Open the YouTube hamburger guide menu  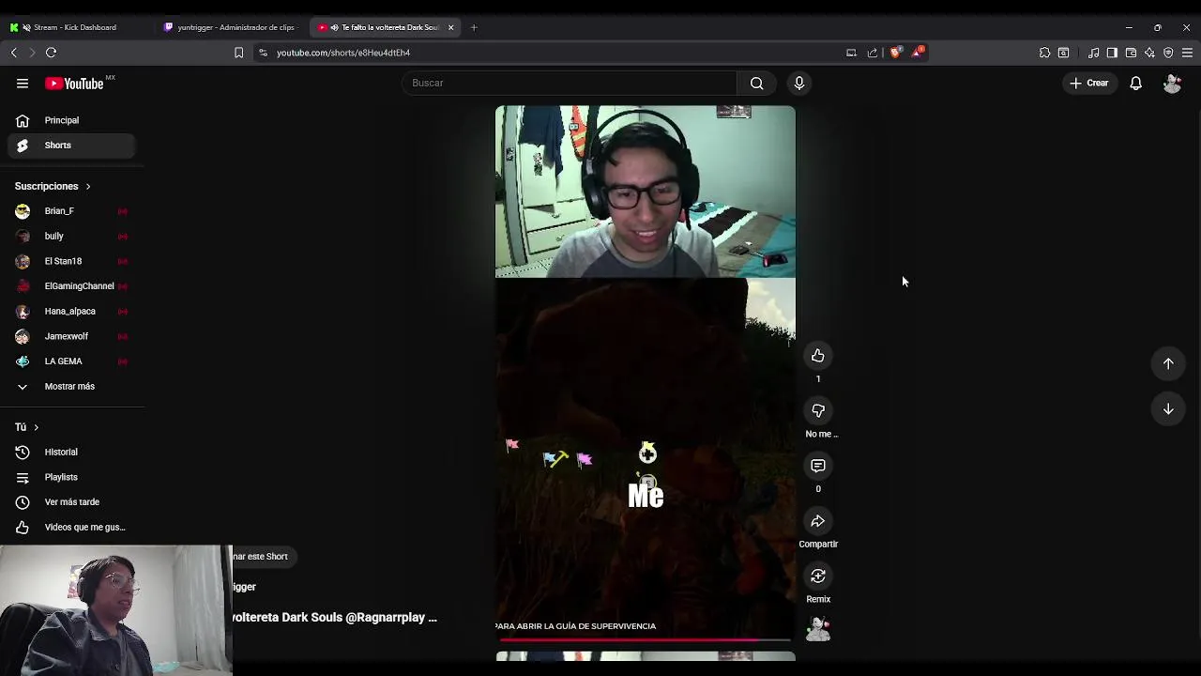(x=23, y=84)
